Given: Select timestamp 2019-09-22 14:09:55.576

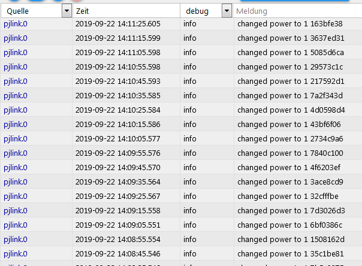Looking at the screenshot, I should click(117, 153).
